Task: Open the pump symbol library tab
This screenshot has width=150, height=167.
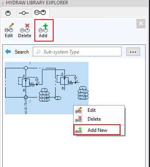Action: click(x=8, y=13)
